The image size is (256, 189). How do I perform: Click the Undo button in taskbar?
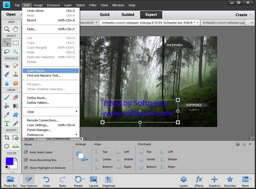(46, 181)
